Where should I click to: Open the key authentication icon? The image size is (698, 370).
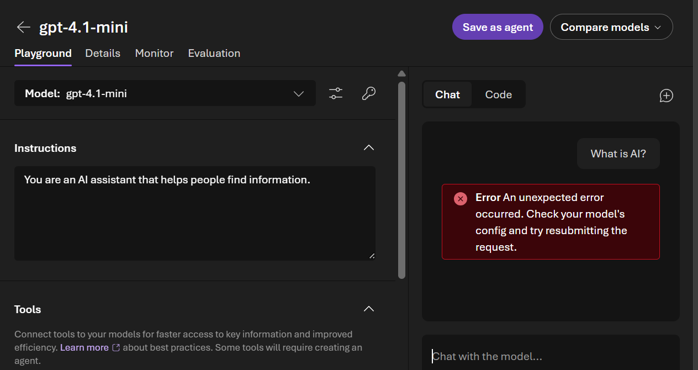pyautogui.click(x=369, y=93)
